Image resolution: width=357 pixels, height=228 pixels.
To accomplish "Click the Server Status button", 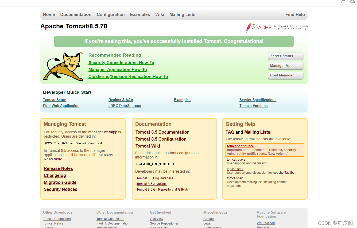I will [286, 56].
